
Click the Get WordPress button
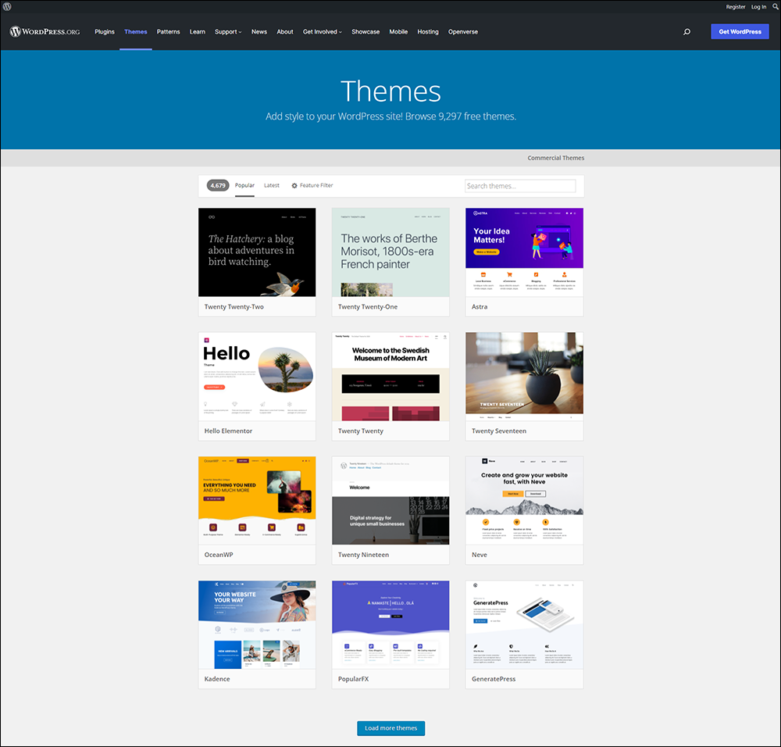coord(740,31)
